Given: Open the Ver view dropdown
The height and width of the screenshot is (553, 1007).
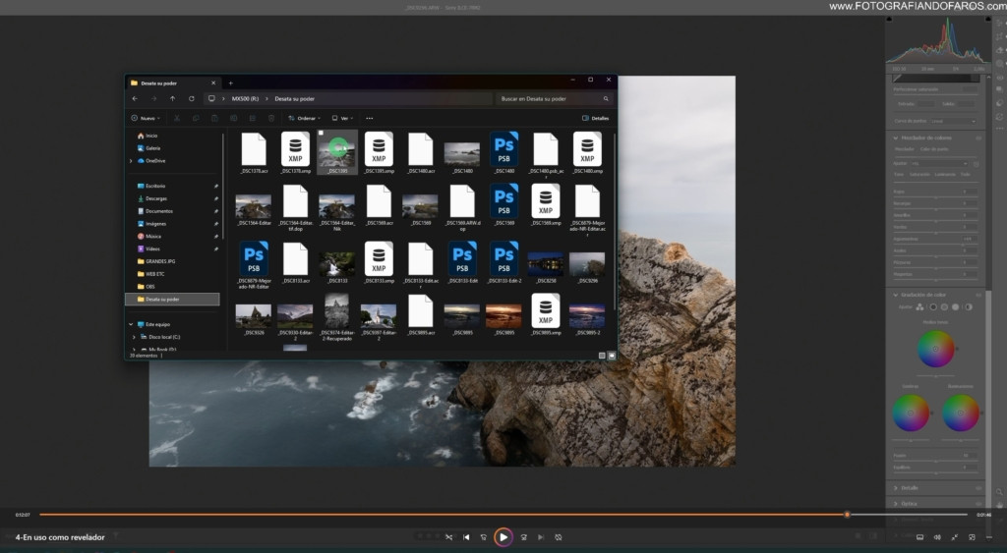Looking at the screenshot, I should click(x=343, y=118).
